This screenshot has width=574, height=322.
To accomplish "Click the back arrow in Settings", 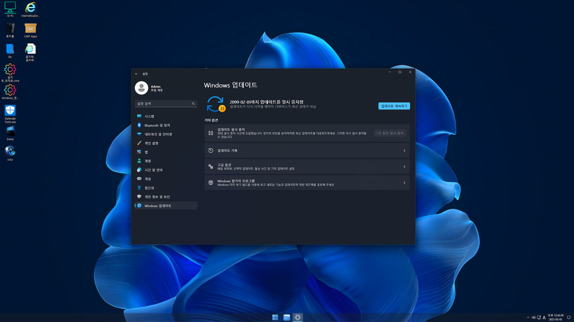I will tap(137, 74).
